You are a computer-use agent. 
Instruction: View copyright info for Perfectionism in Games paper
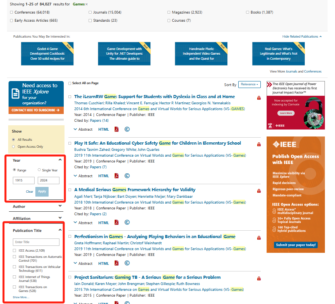click(127, 263)
